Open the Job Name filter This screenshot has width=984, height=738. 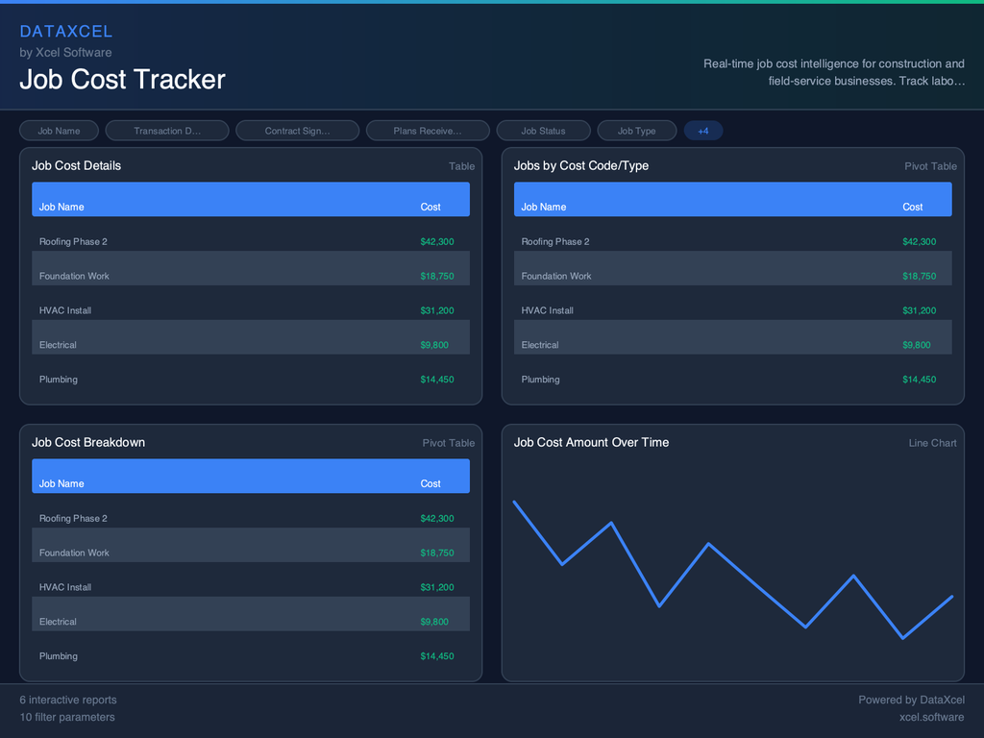59,131
